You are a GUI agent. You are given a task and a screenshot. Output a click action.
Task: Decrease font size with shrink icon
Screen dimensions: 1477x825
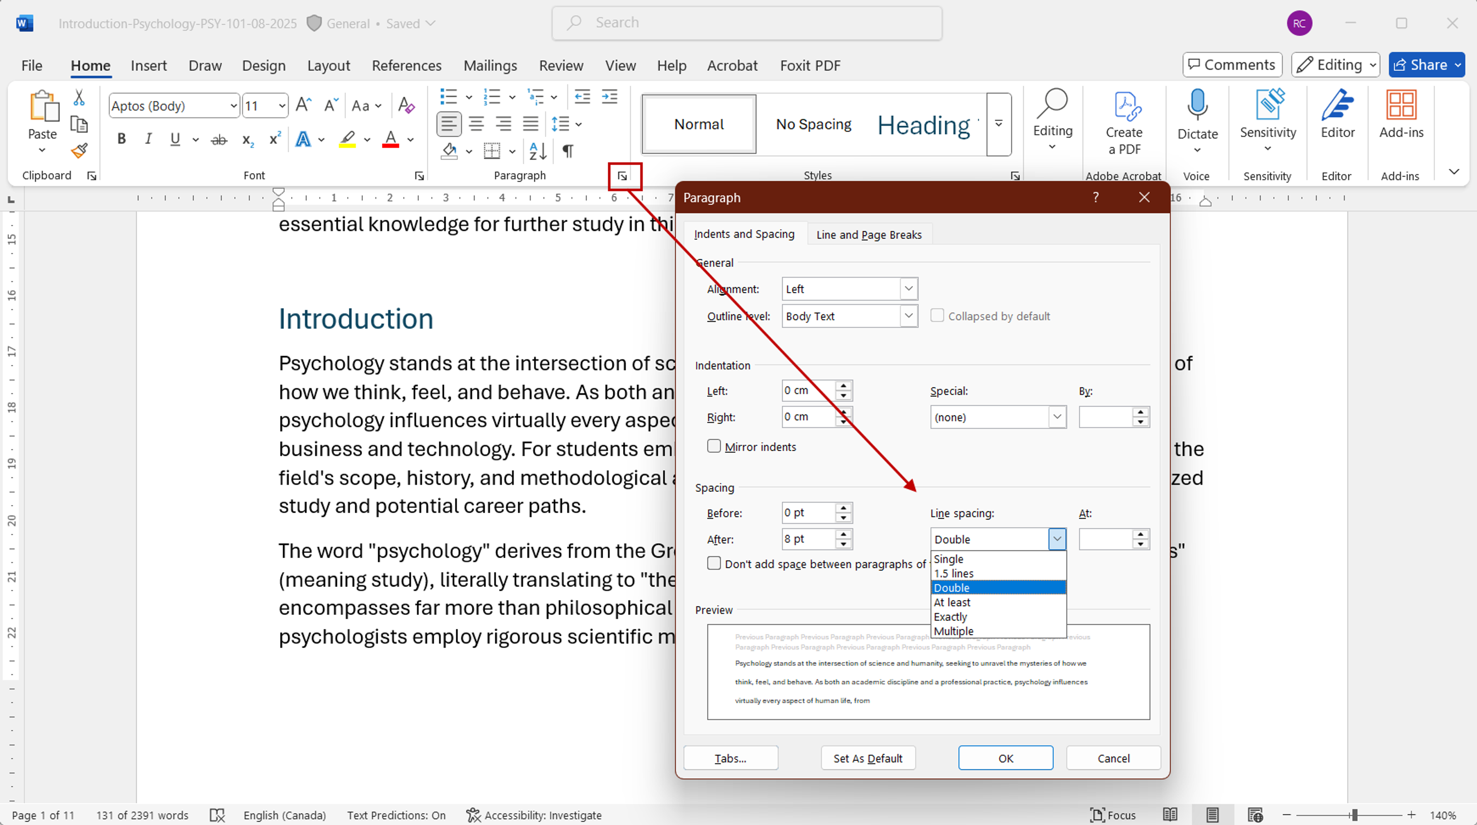coord(331,105)
